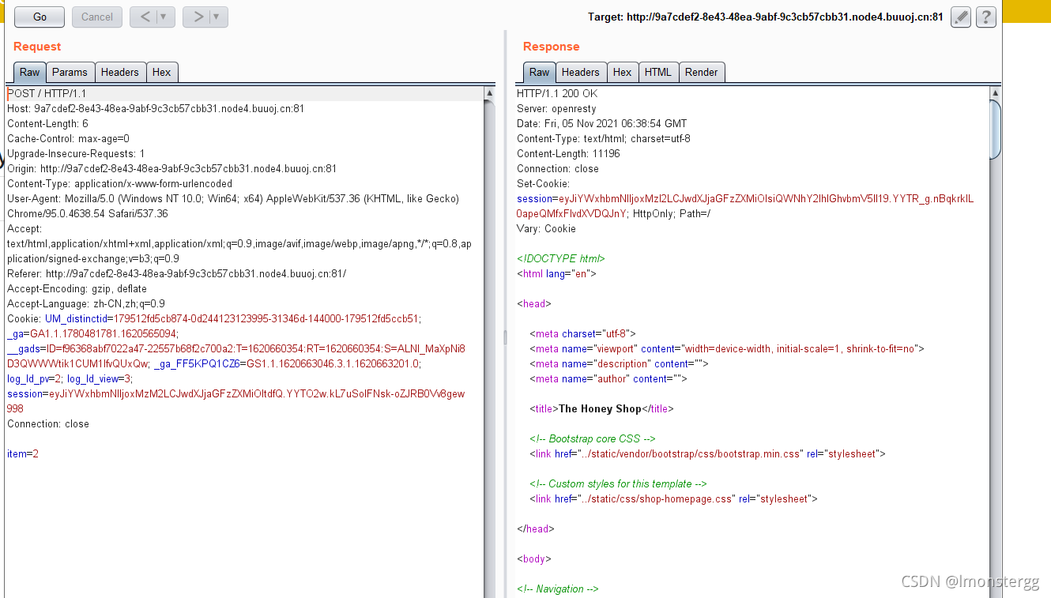Switch to Request Params tab

click(x=70, y=72)
